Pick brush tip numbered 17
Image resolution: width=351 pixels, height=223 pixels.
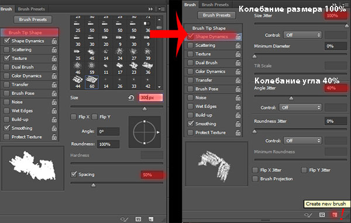[x=120, y=68]
